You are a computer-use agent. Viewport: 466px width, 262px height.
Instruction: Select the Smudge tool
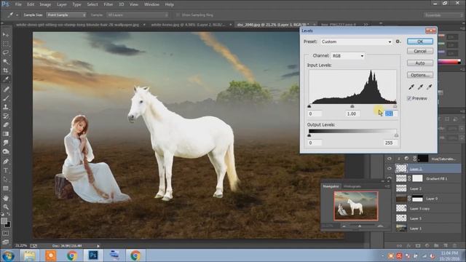pos(6,143)
